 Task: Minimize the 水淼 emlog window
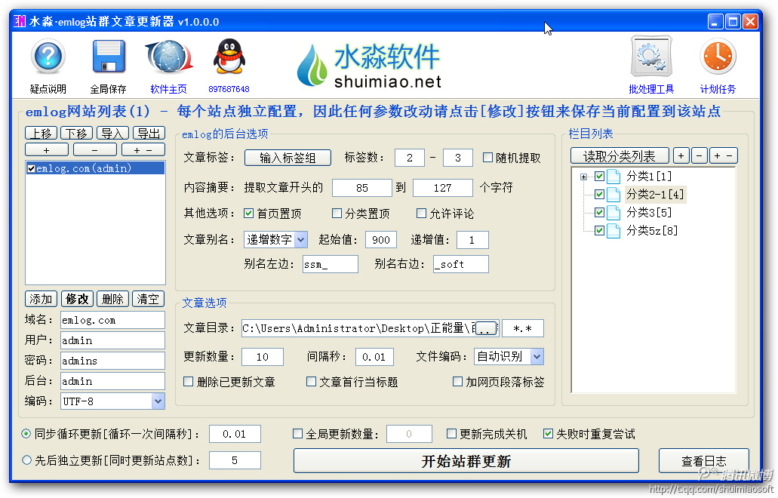click(x=715, y=21)
